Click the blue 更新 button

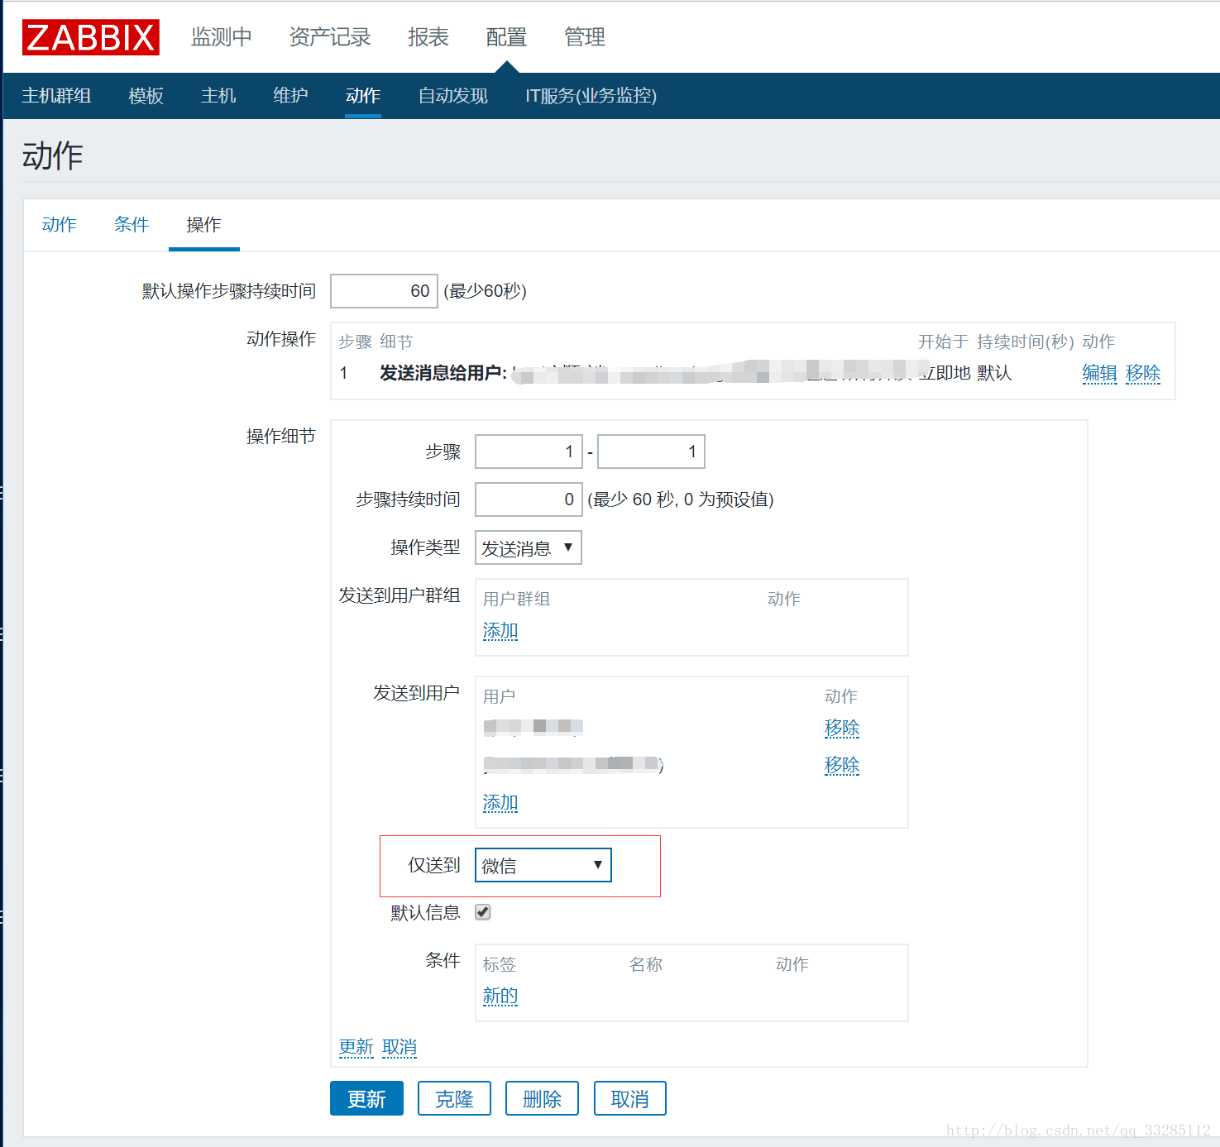tap(366, 1098)
